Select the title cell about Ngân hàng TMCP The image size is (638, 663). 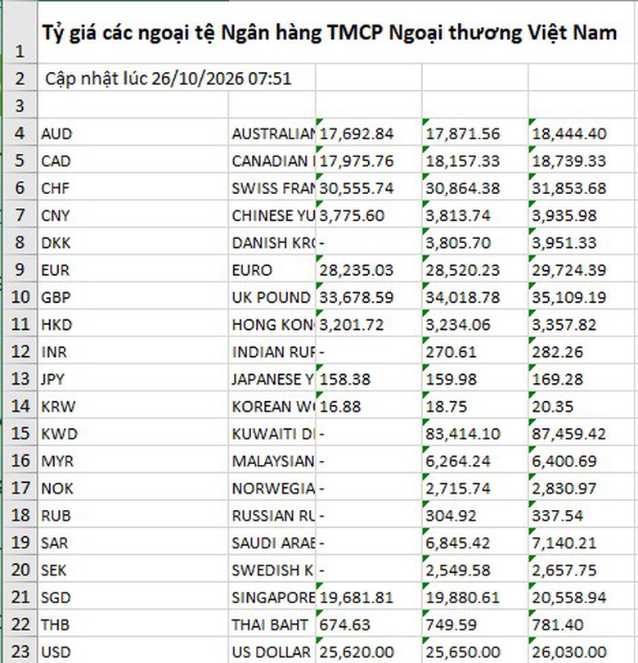pyautogui.click(x=337, y=32)
